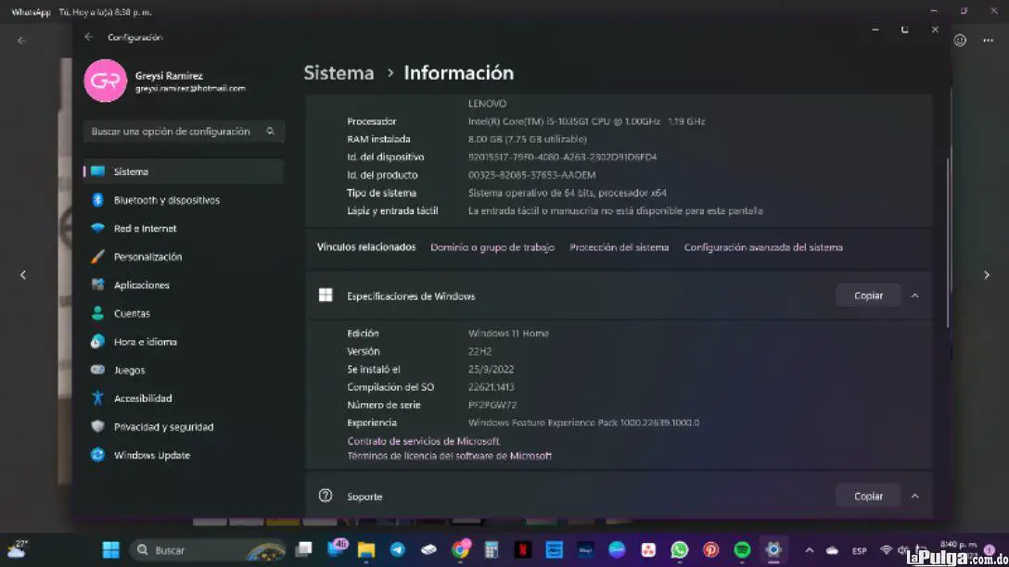Show previous image in WhatsApp viewer
This screenshot has height=567, width=1009.
pos(23,275)
